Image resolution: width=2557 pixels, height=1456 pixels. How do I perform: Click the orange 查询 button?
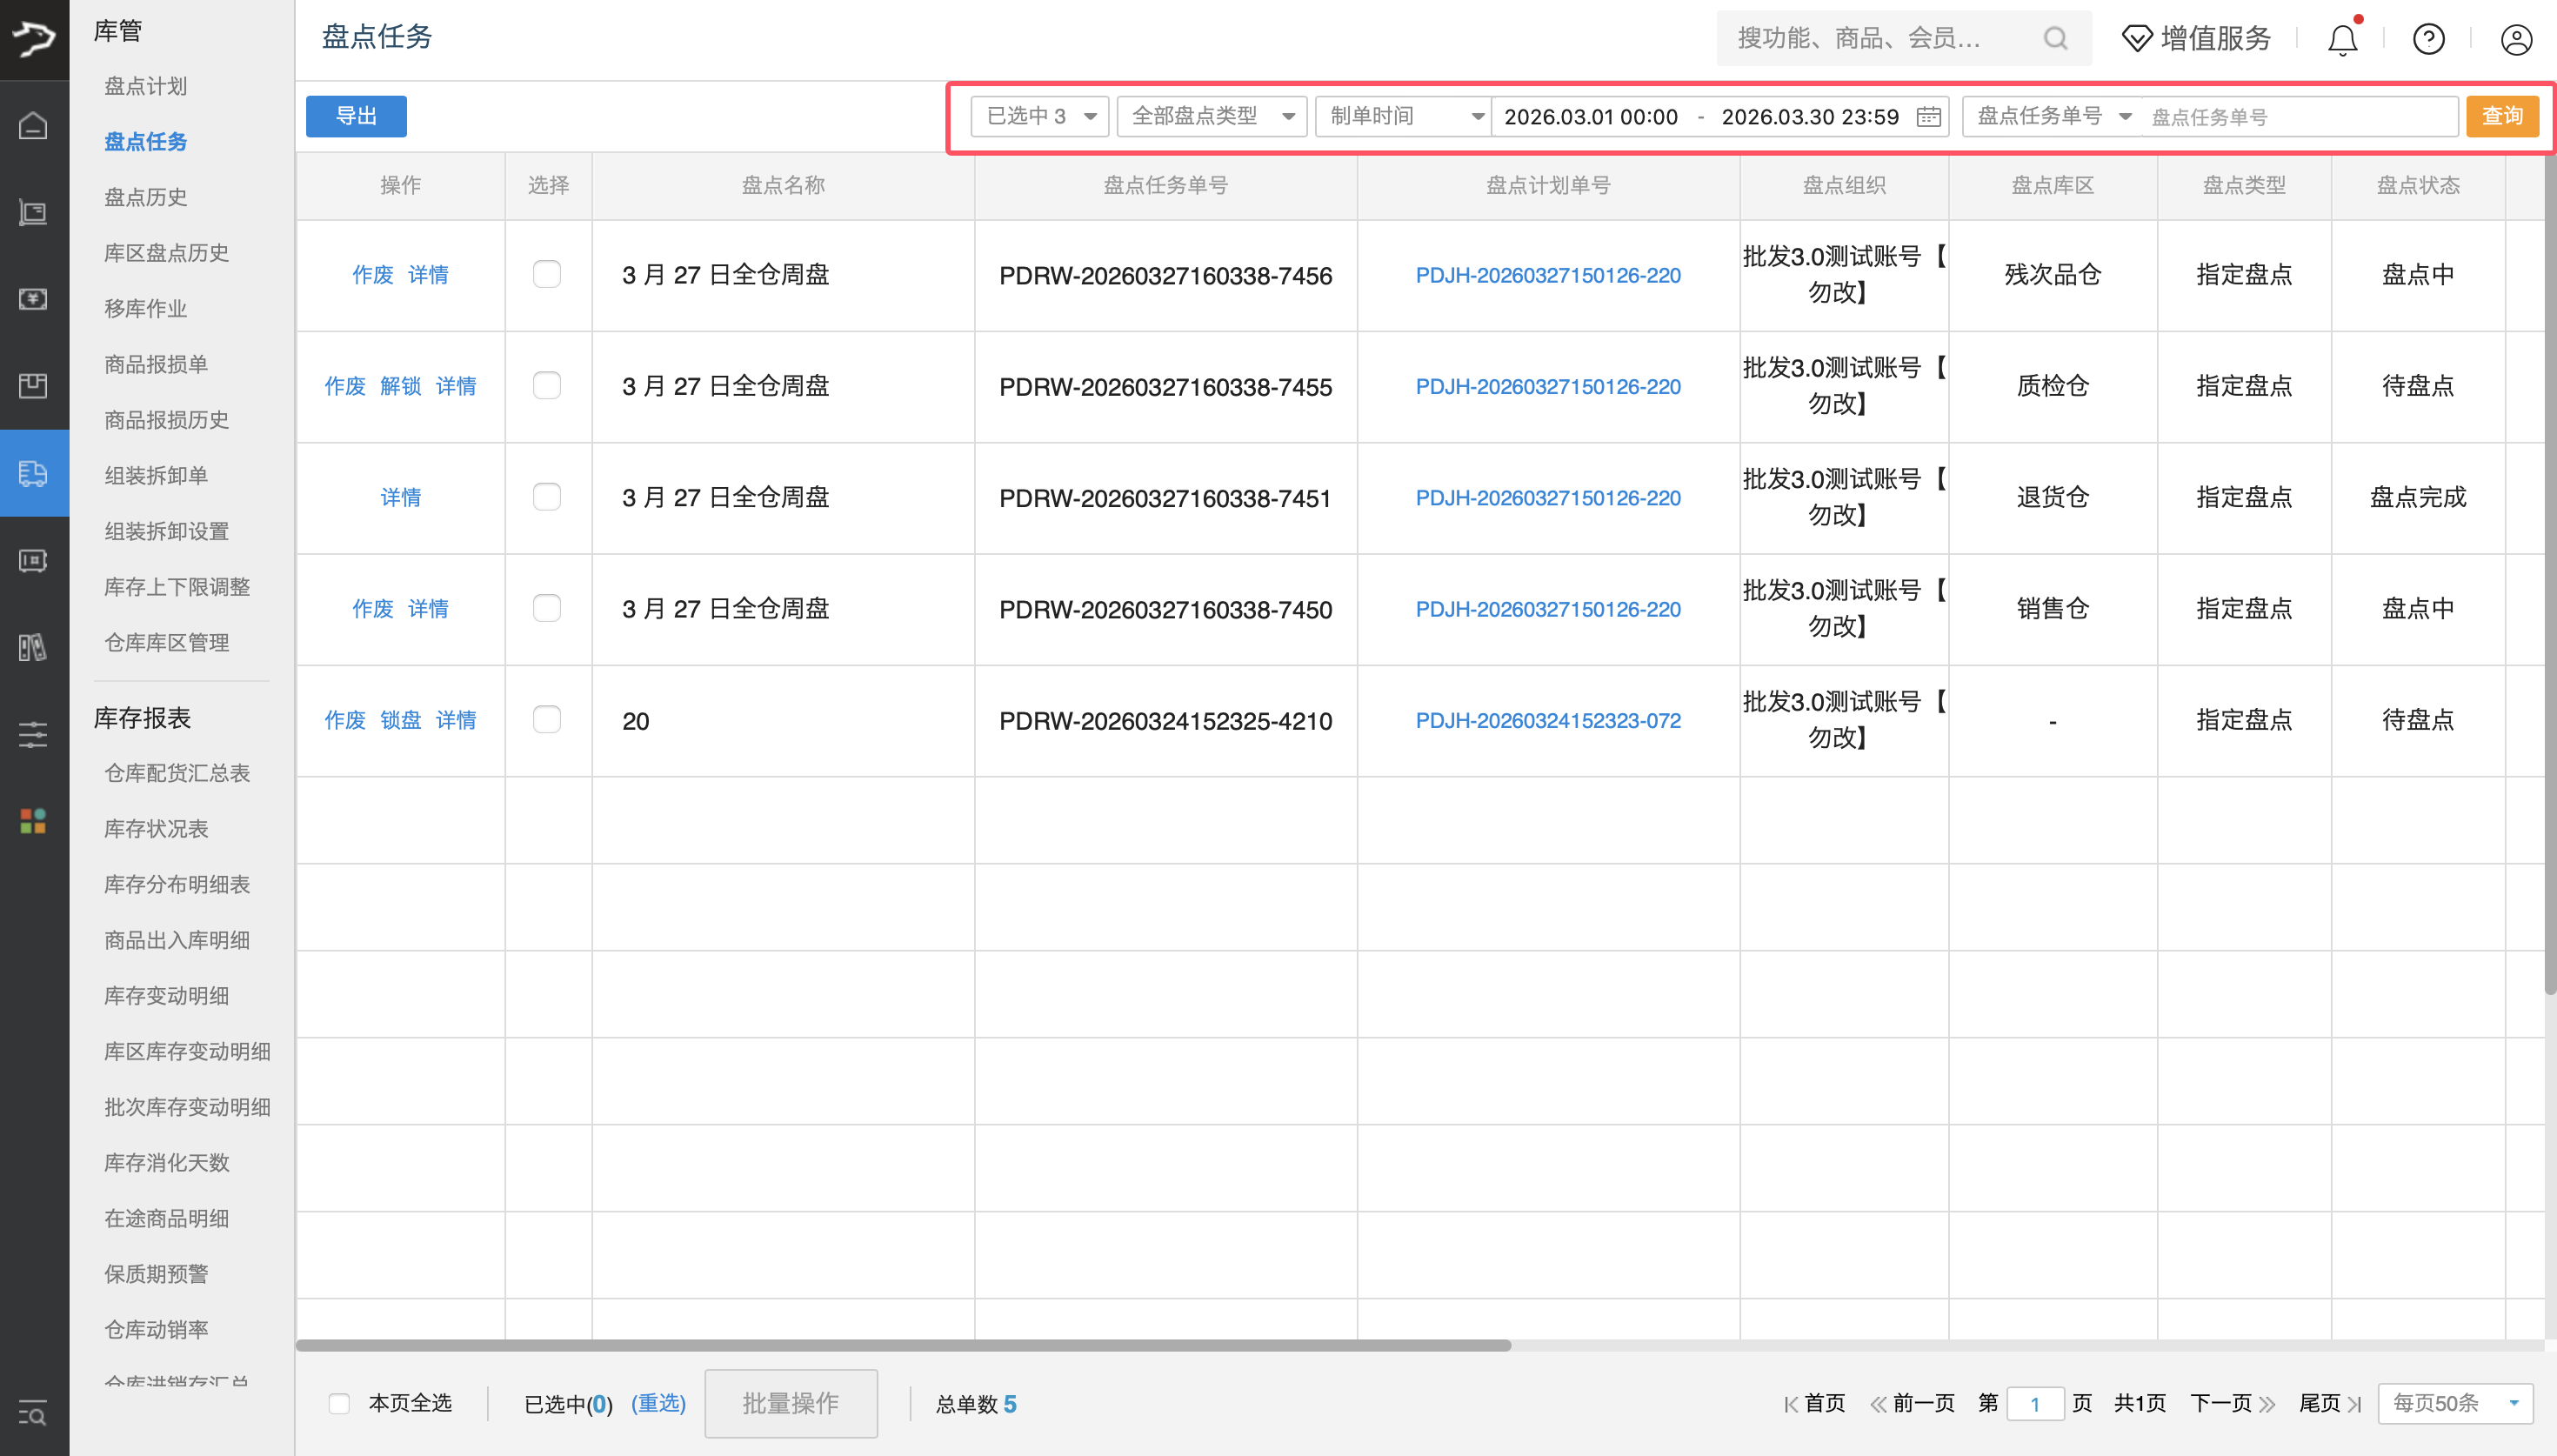click(2501, 116)
